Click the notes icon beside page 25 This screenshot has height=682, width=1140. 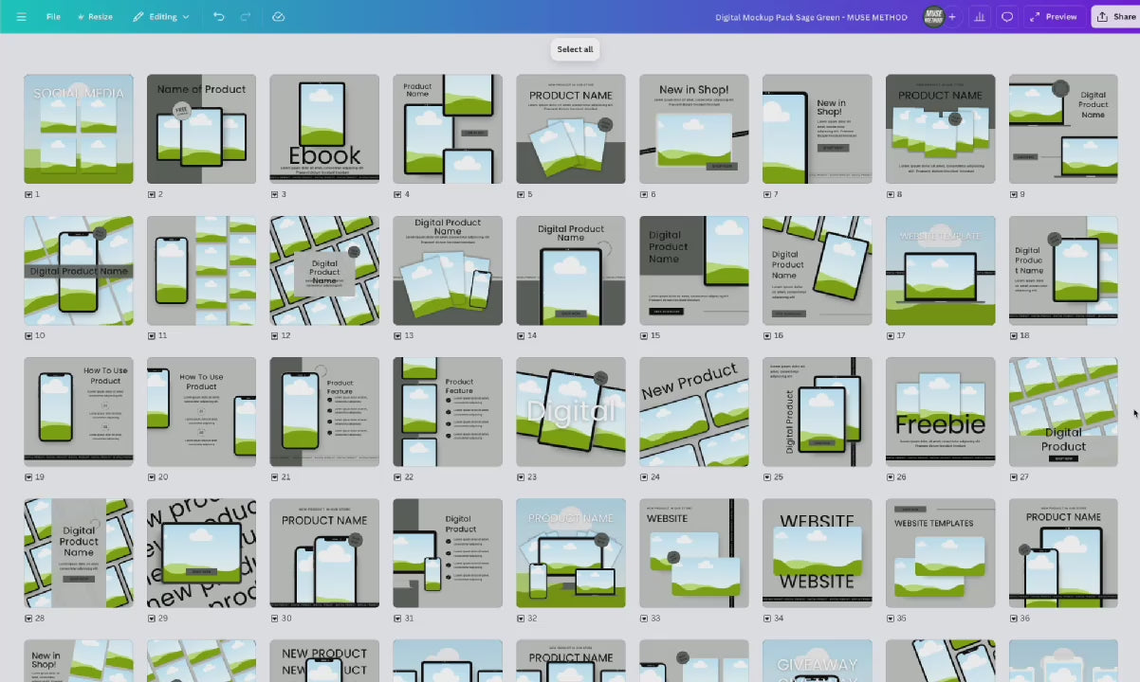(x=767, y=477)
